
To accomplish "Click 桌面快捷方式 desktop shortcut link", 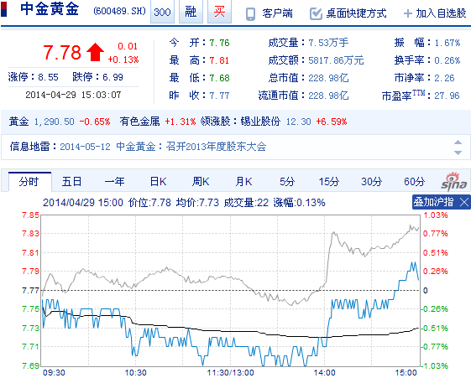I will click(x=356, y=13).
